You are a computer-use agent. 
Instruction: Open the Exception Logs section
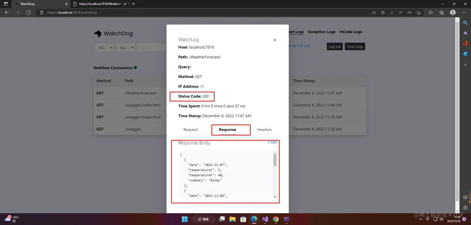pos(321,32)
